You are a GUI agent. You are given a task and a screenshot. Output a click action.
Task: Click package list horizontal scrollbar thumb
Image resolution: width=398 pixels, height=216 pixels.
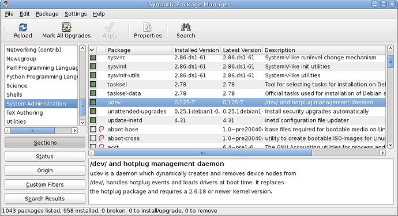pos(203,153)
